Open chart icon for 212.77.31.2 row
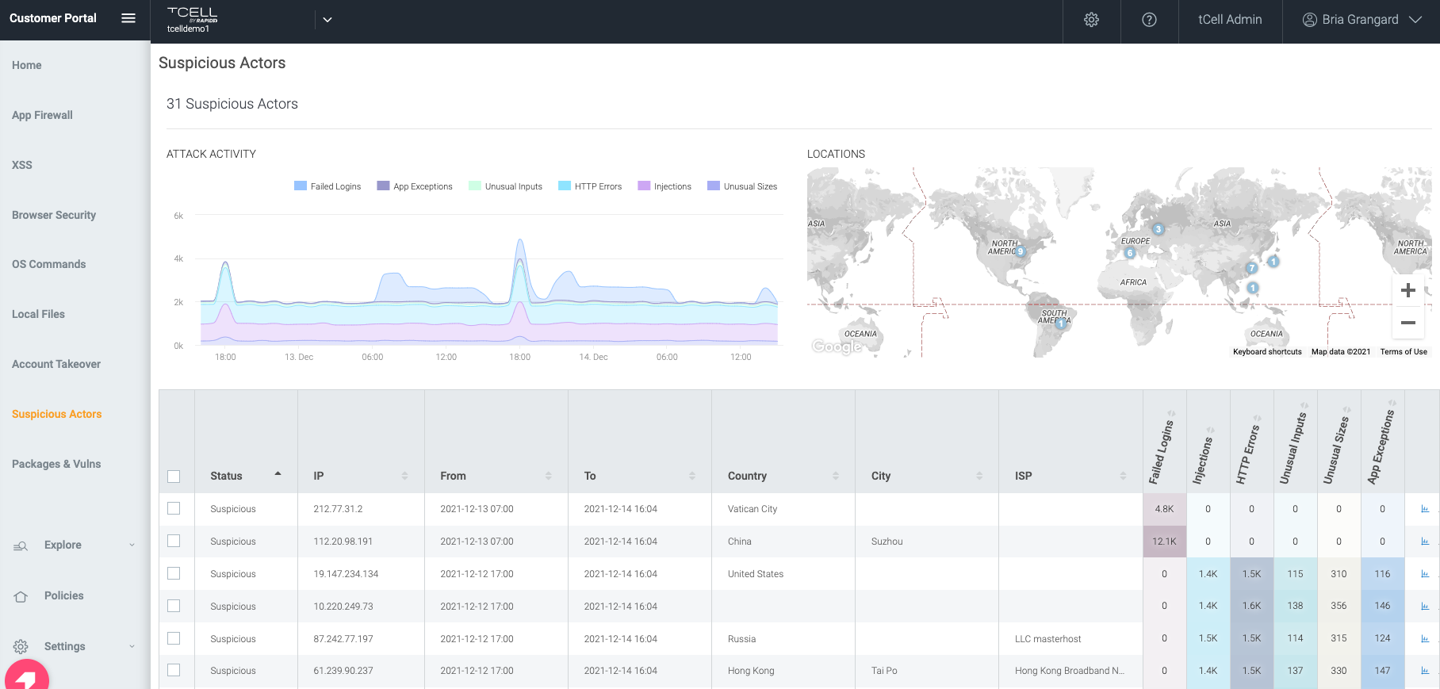 [x=1424, y=509]
